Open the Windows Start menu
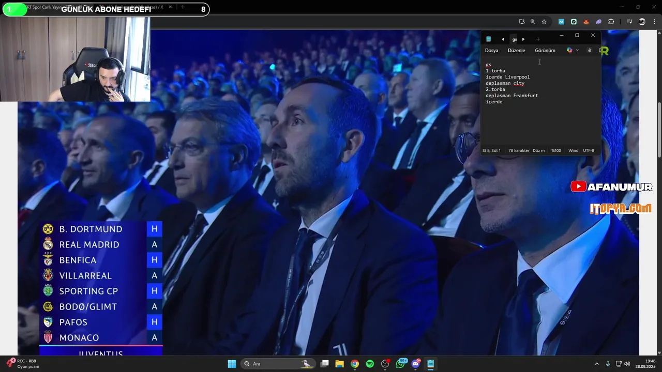Screen dimensions: 662x372 click(x=232, y=364)
